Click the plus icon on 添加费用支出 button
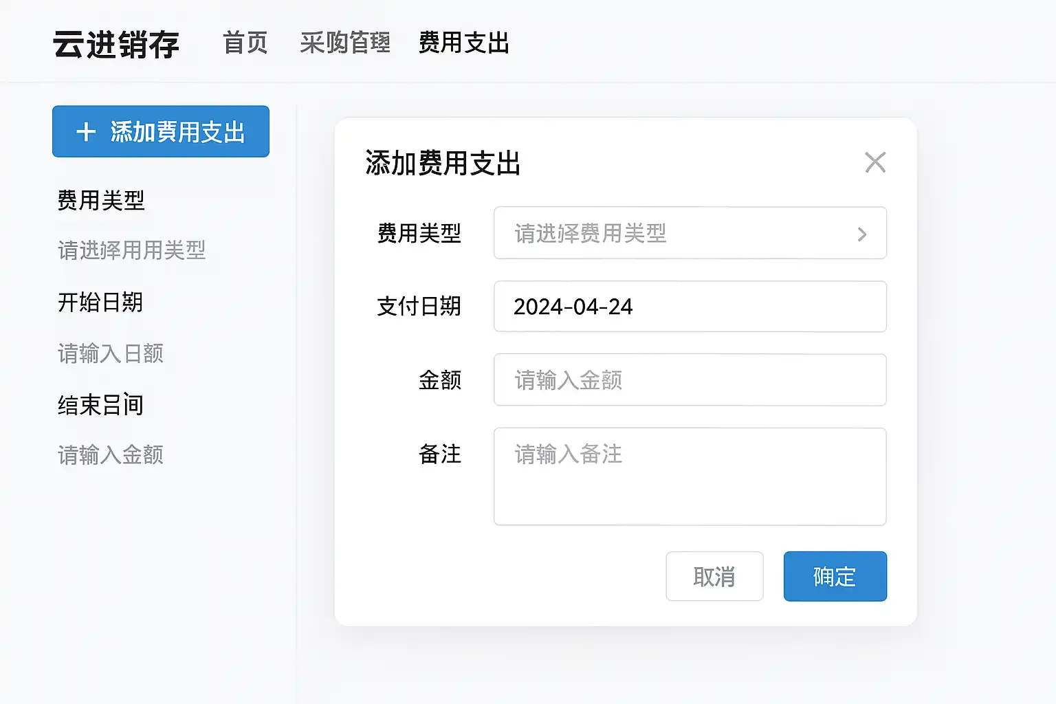Image resolution: width=1056 pixels, height=704 pixels. click(x=86, y=131)
